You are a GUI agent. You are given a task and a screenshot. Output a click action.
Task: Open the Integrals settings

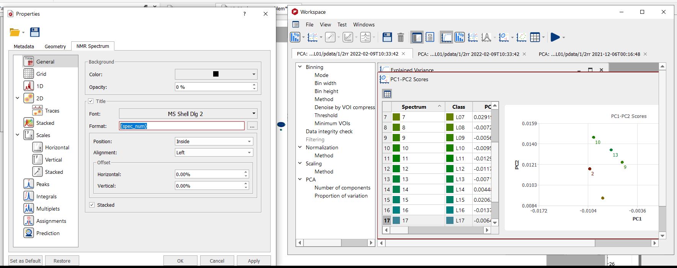(46, 196)
